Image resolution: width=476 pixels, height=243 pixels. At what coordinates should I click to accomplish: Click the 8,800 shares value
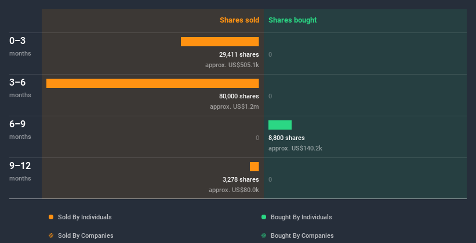[x=286, y=138]
